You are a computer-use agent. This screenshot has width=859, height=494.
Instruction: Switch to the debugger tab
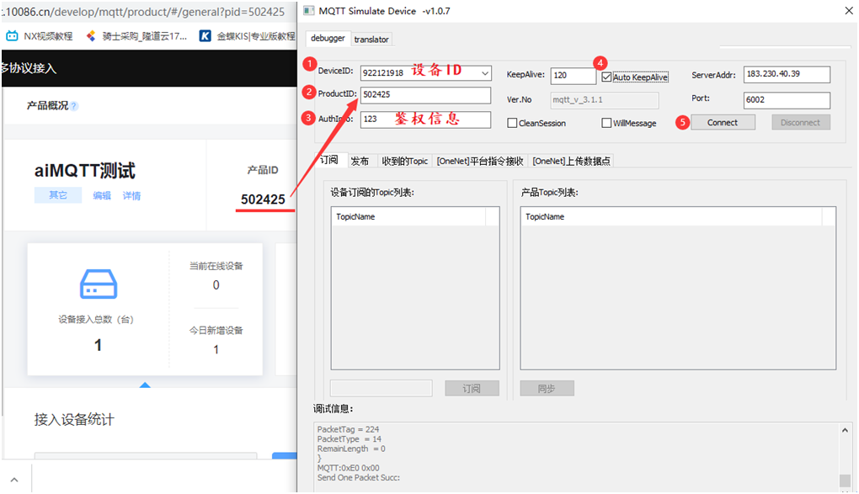click(328, 39)
